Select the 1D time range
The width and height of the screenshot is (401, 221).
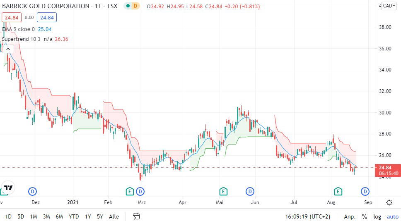pos(8,216)
